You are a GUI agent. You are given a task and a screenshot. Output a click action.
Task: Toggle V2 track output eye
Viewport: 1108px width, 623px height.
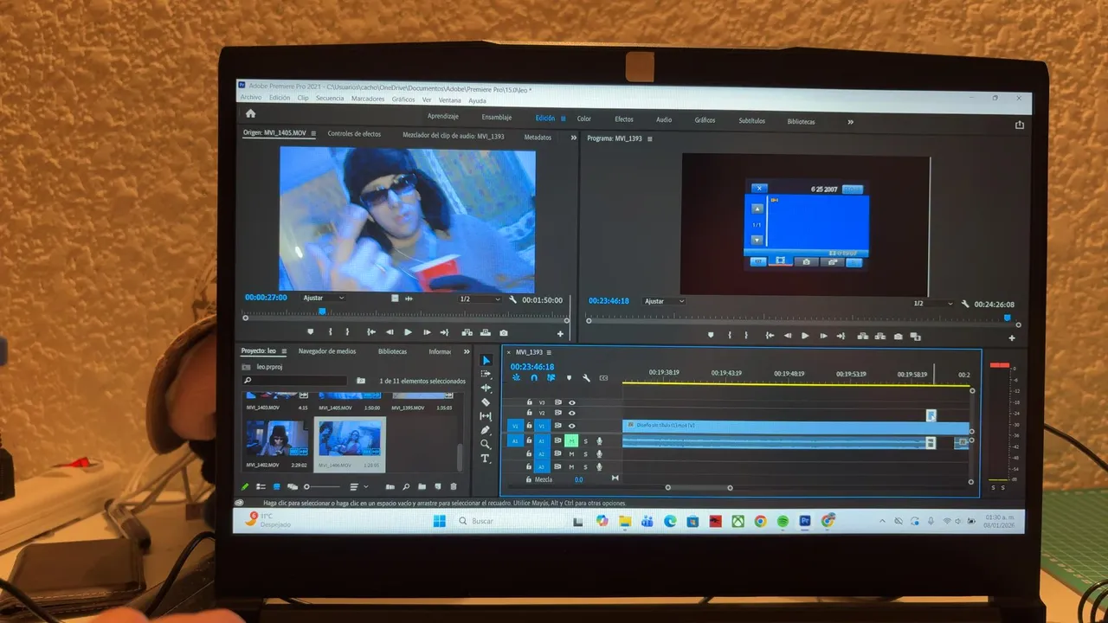click(x=571, y=414)
